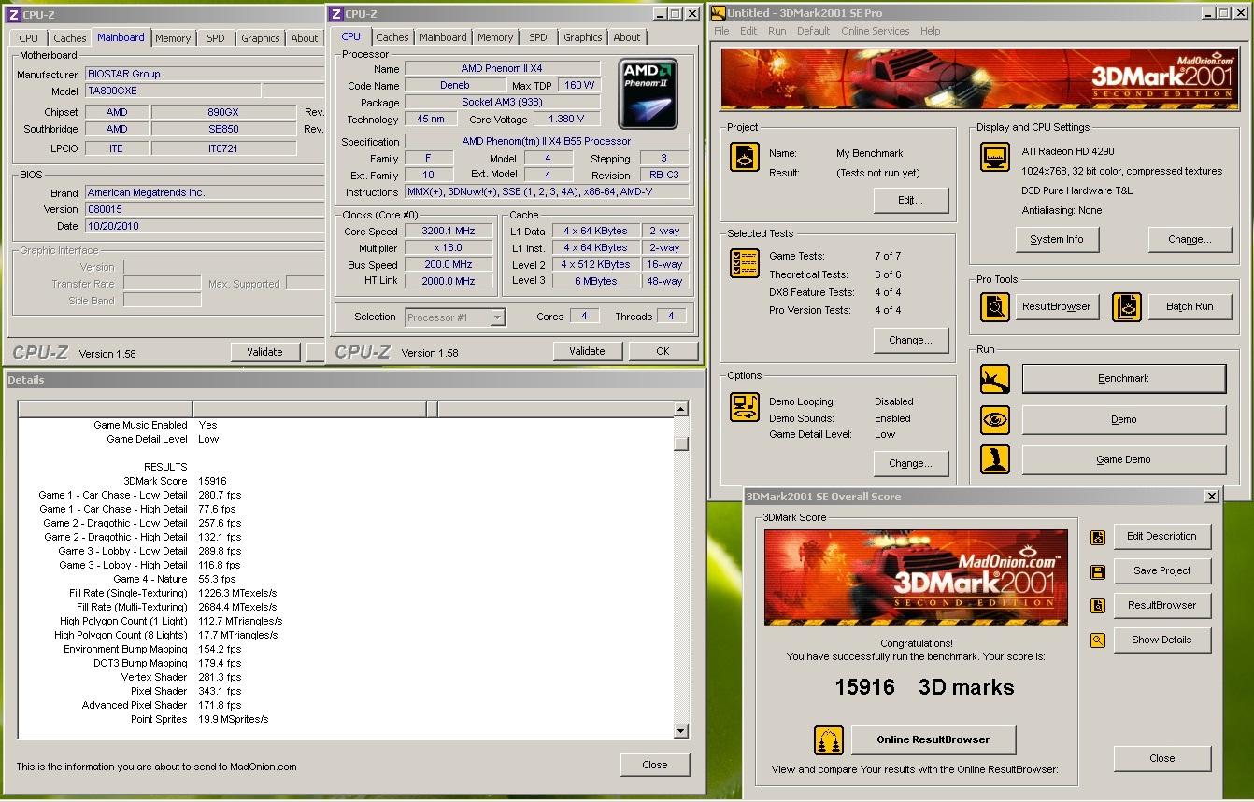Click the Batch Run icon in Pro Tools
This screenshot has width=1254, height=802.
[x=1127, y=307]
